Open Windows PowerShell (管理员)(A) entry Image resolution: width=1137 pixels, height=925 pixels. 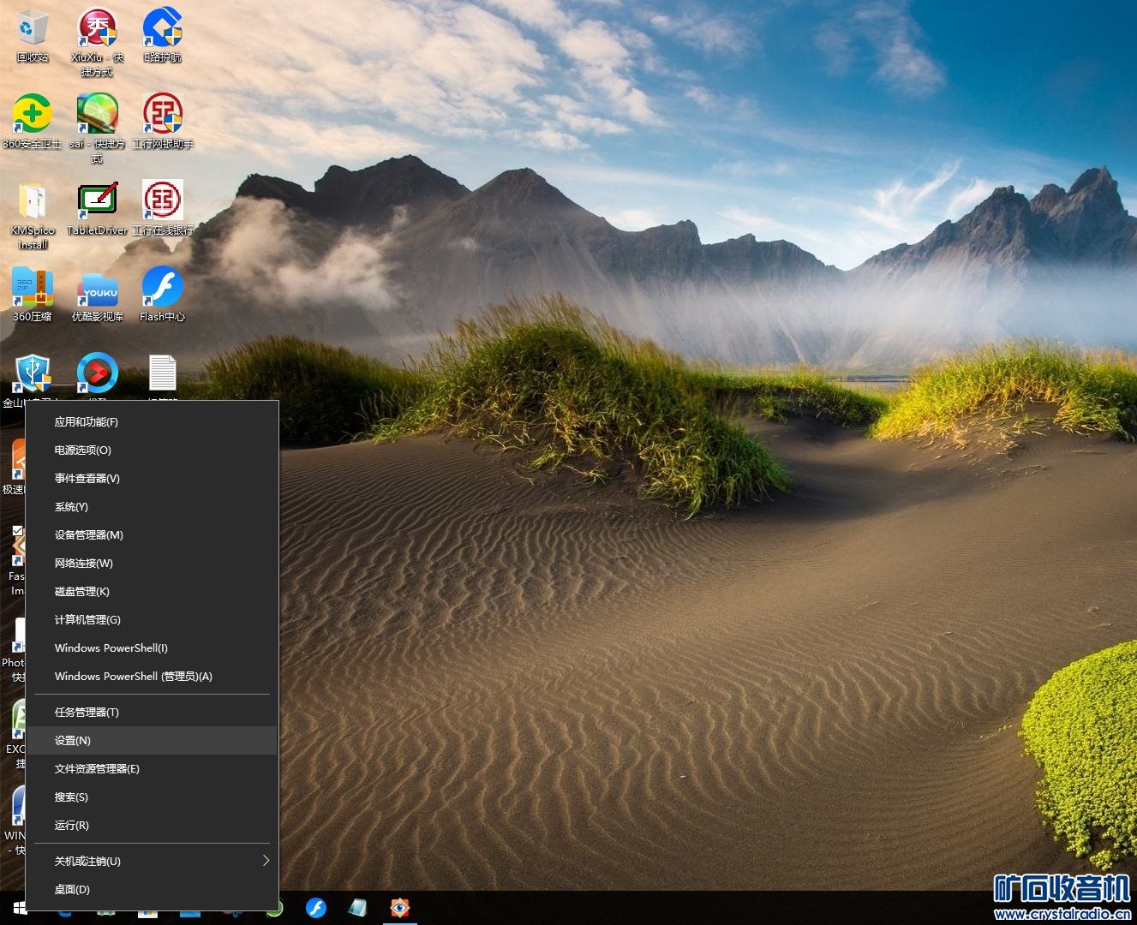click(133, 676)
